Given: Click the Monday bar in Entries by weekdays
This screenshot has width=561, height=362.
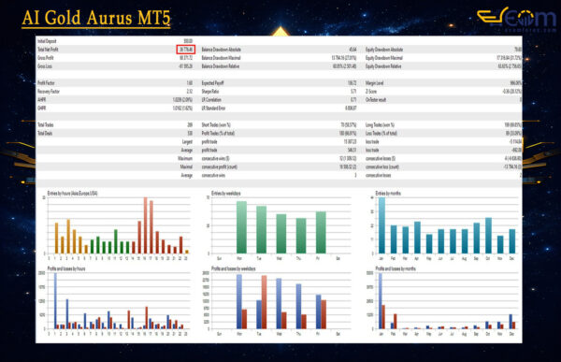Looking at the screenshot, I should coord(241,227).
